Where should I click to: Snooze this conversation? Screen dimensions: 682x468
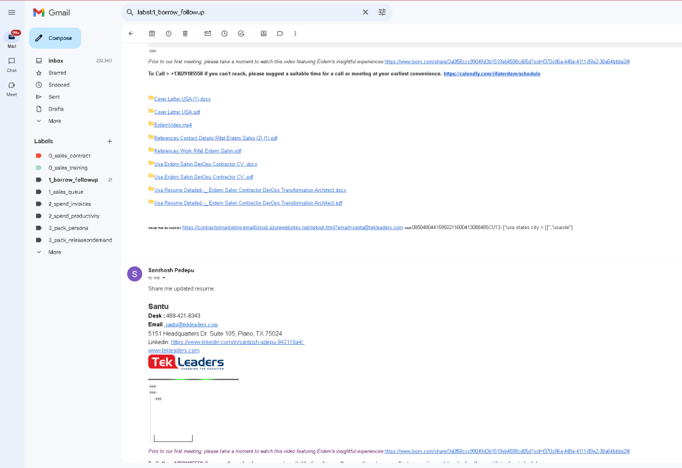224,33
